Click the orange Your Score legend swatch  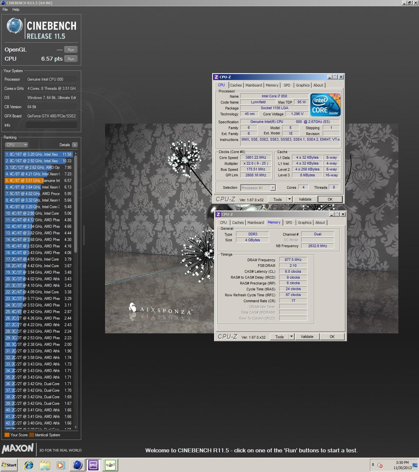[x=7, y=435]
